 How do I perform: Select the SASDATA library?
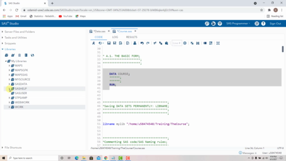click(21, 84)
